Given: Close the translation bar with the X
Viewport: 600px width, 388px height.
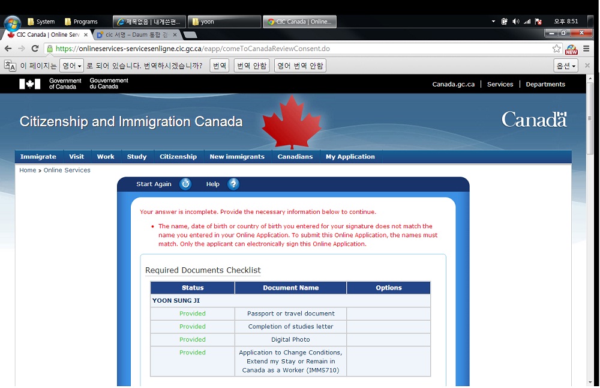Looking at the screenshot, I should pos(587,65).
